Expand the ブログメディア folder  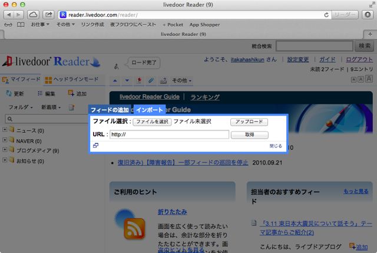point(5,149)
